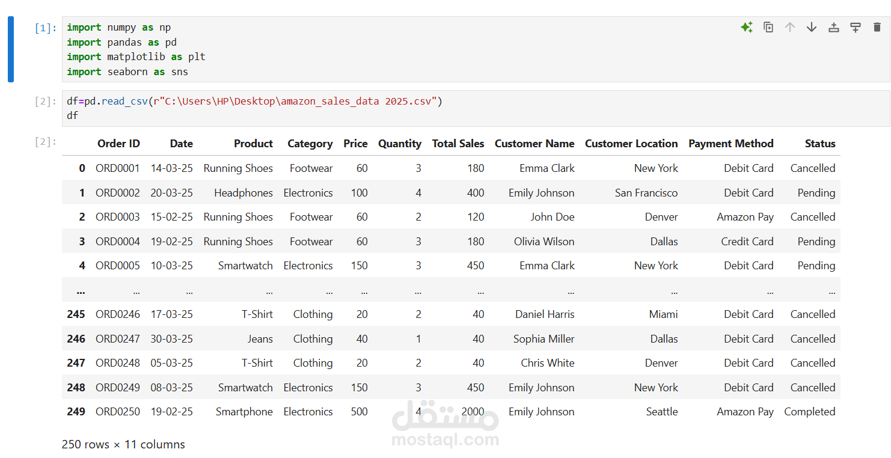The width and height of the screenshot is (891, 458).
Task: Duplicate the selected imports cell
Action: (x=768, y=27)
